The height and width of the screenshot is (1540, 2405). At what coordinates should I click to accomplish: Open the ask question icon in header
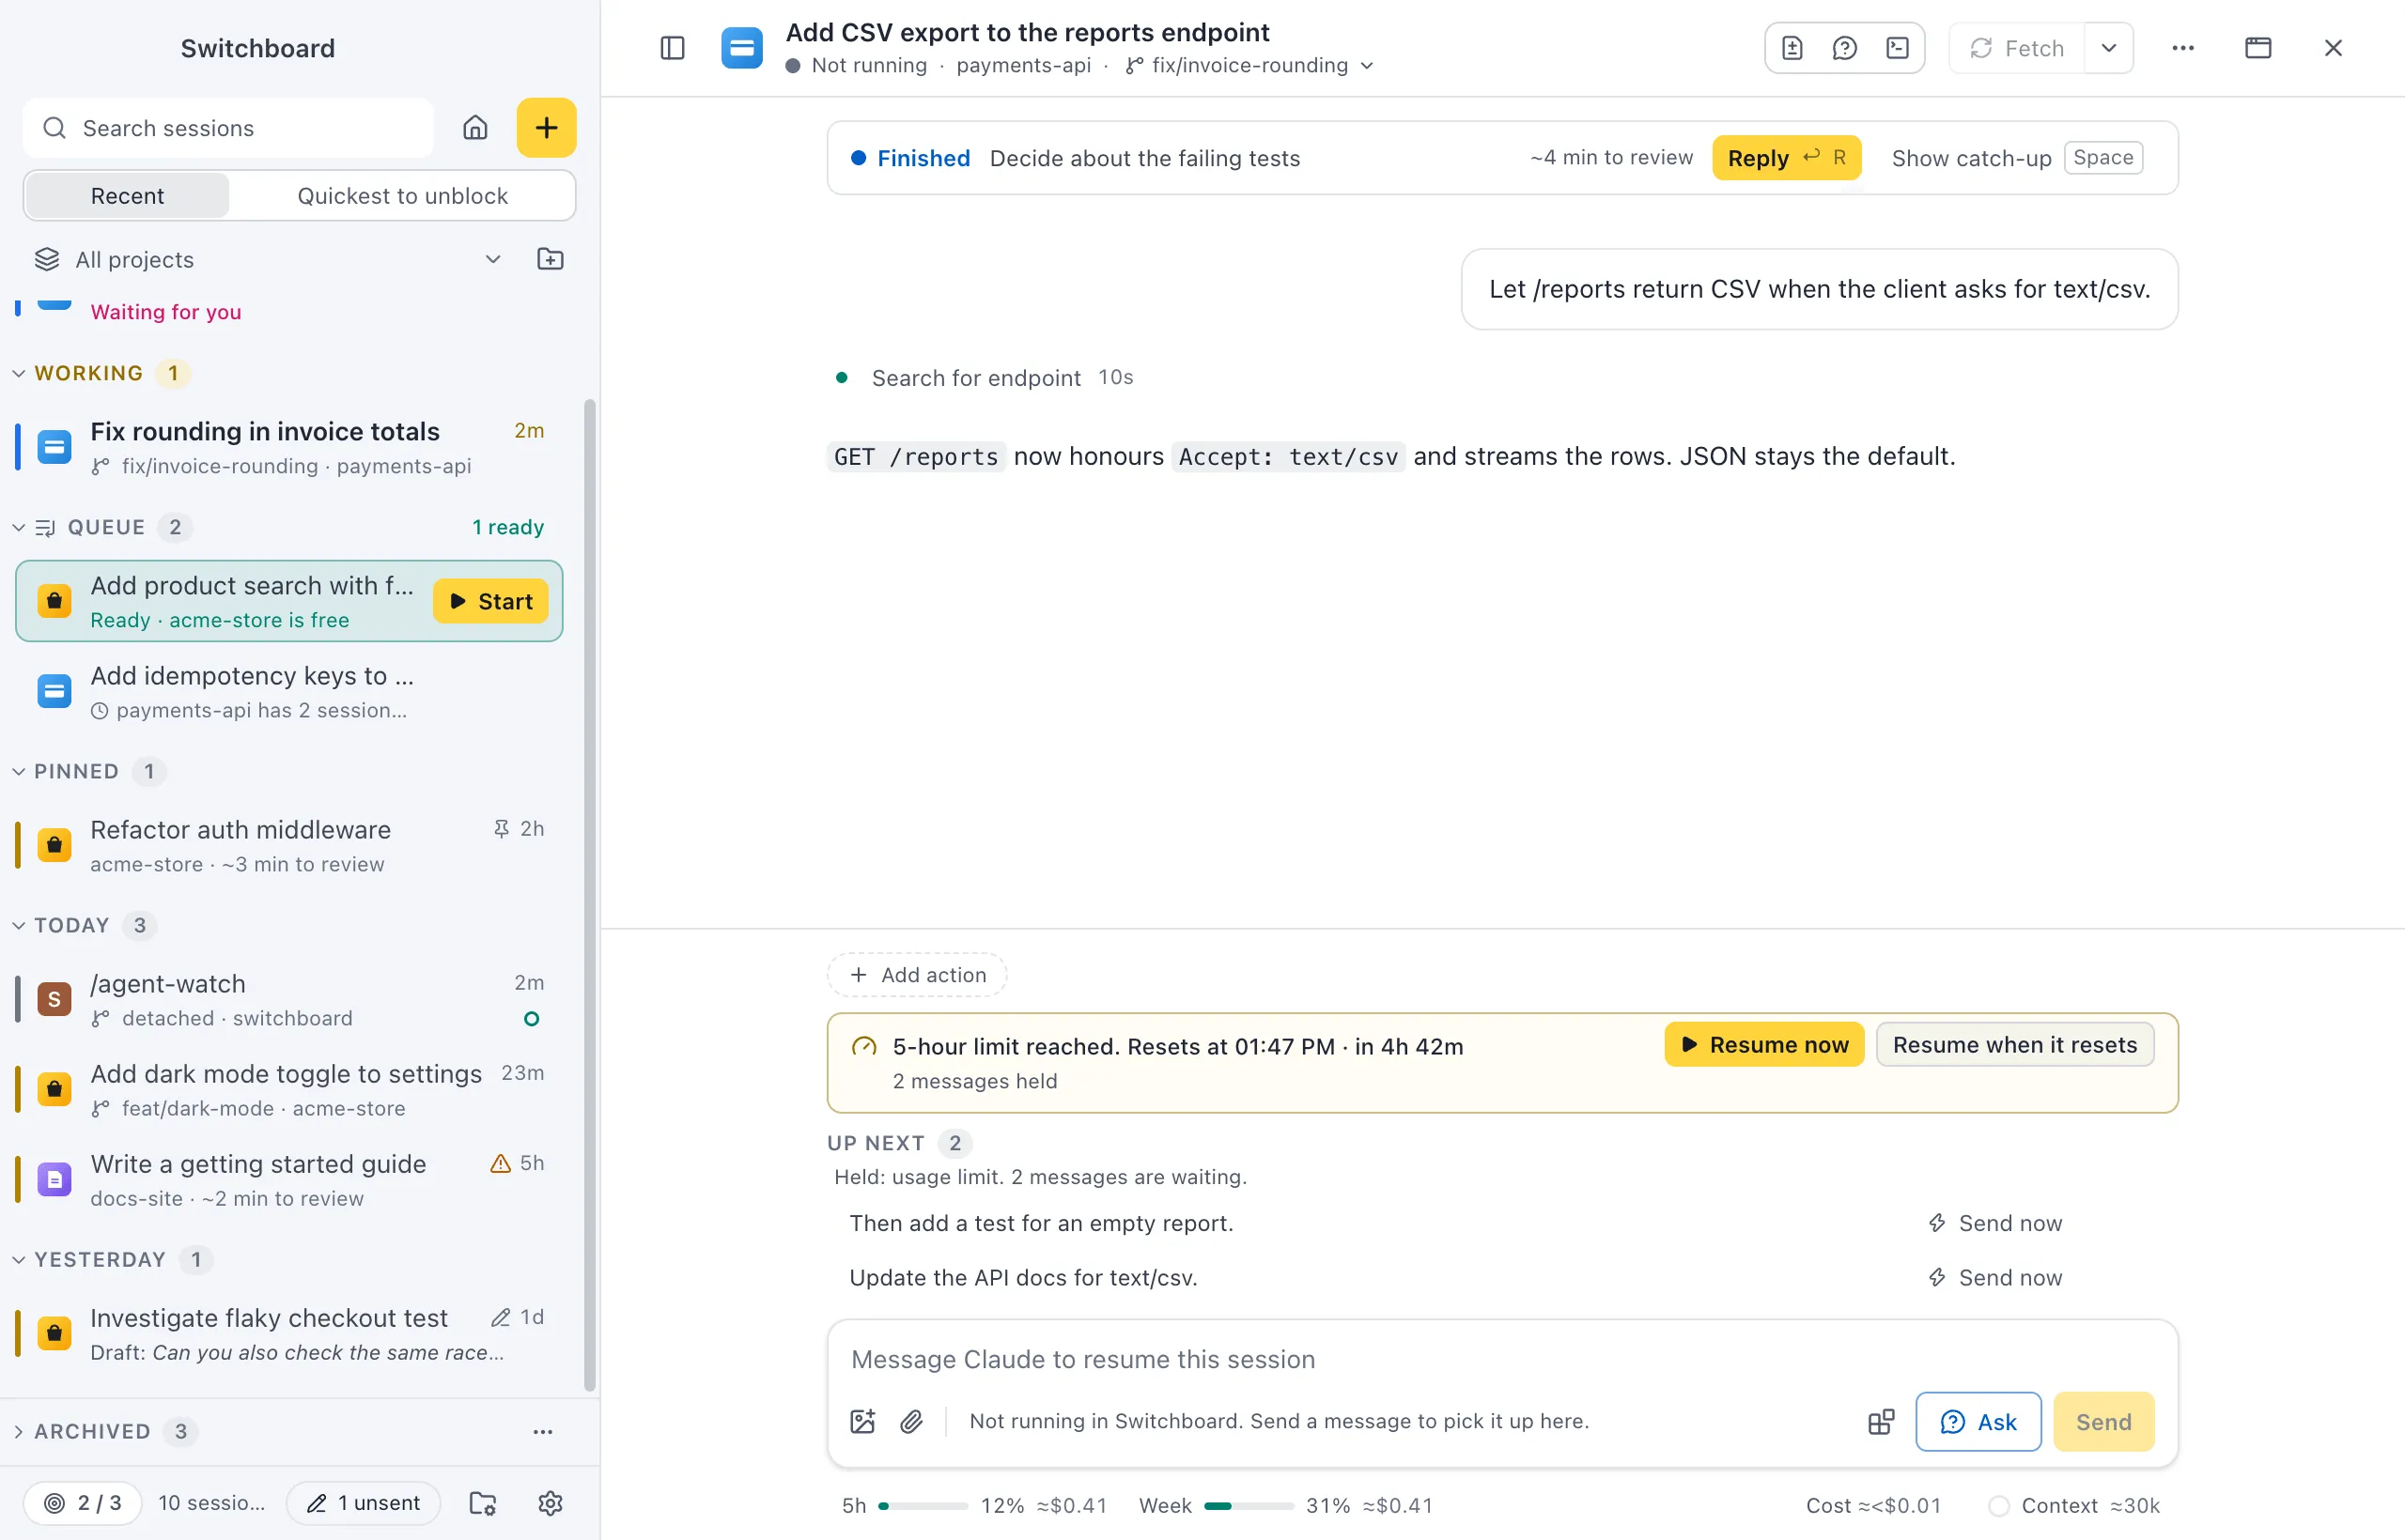pyautogui.click(x=1845, y=48)
